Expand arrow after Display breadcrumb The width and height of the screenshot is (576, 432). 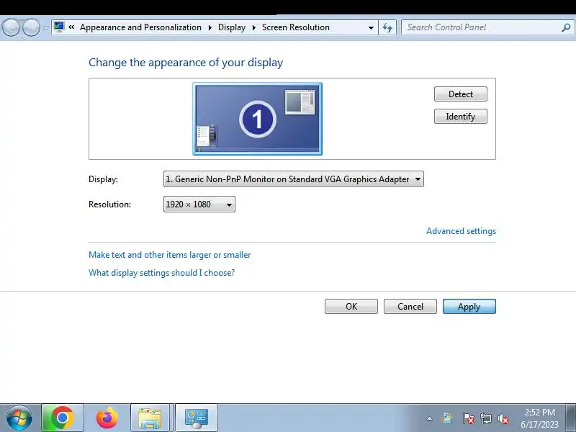tap(254, 27)
